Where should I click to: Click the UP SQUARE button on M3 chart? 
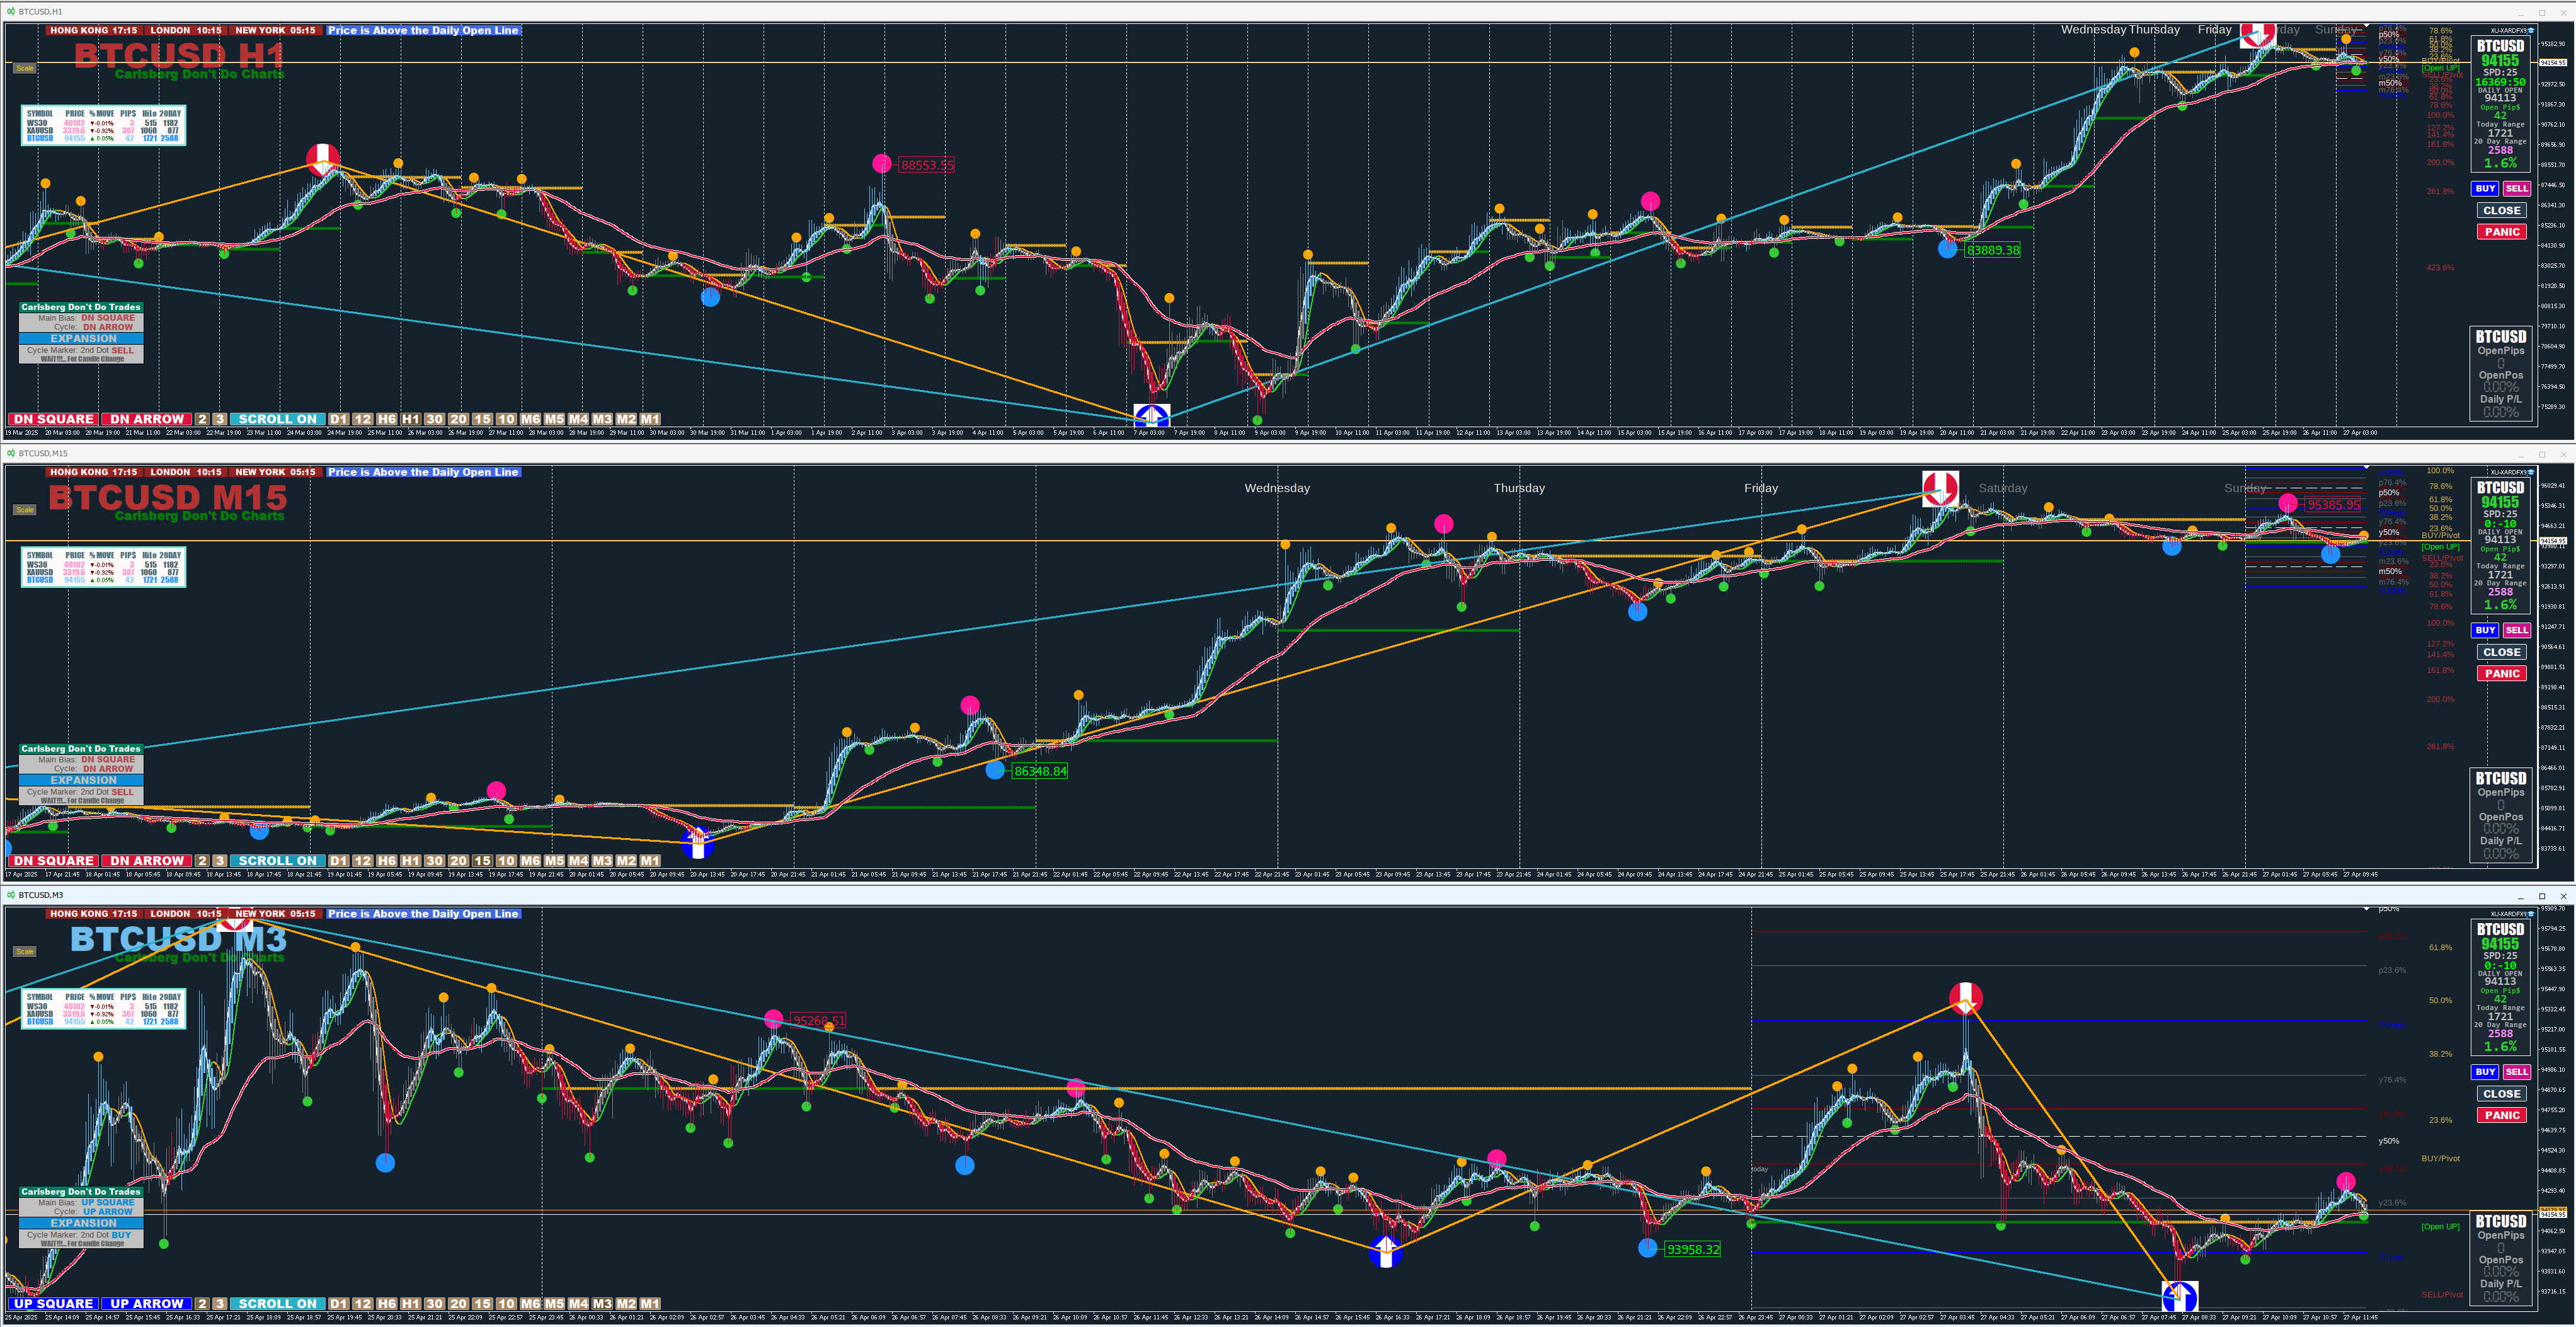pos(53,1304)
